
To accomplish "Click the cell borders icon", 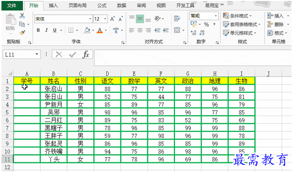I will click(71, 30).
